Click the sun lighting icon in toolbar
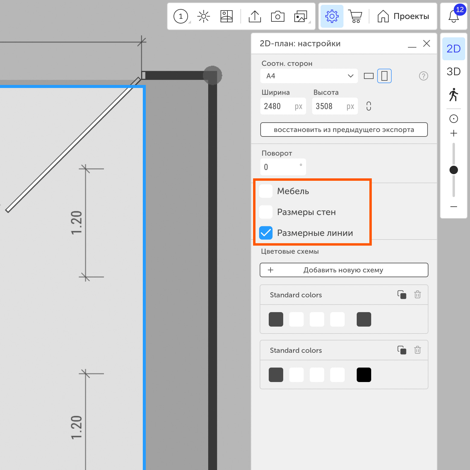 click(203, 16)
